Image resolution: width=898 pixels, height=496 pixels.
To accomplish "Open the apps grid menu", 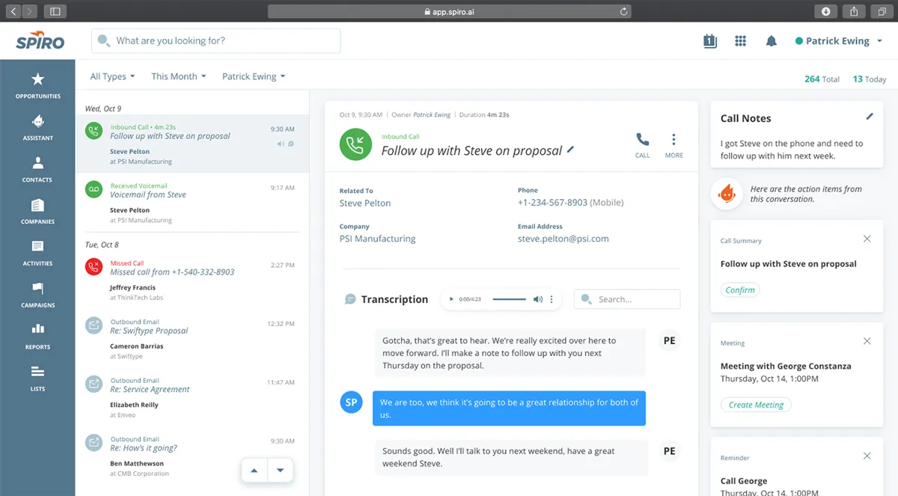I will coord(740,41).
